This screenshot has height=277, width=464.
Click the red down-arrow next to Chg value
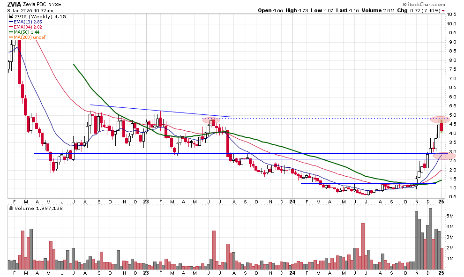443,10
